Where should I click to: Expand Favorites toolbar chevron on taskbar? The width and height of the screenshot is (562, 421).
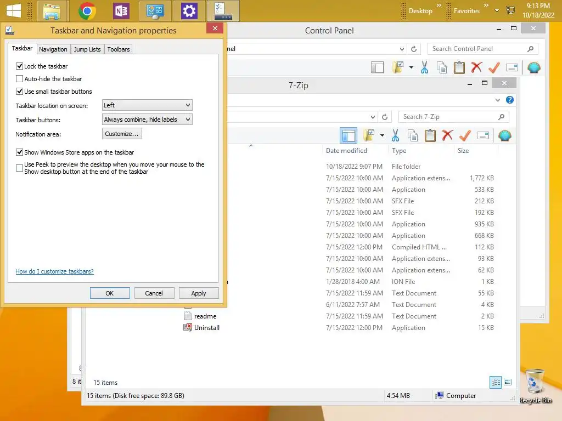[x=486, y=5]
